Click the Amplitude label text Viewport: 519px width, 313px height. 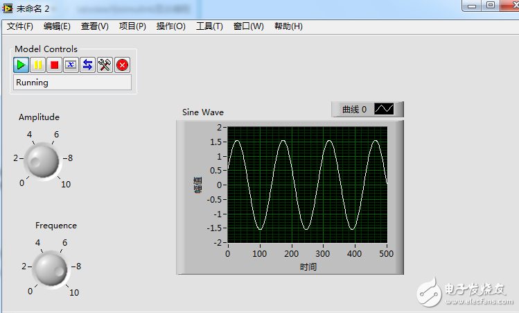coord(39,117)
